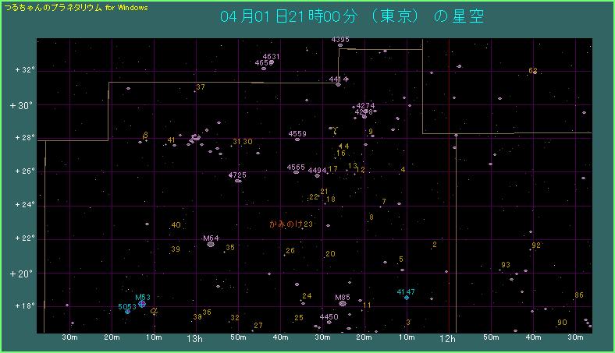Click the star labeled 37
The height and width of the screenshot is (353, 615).
click(200, 87)
